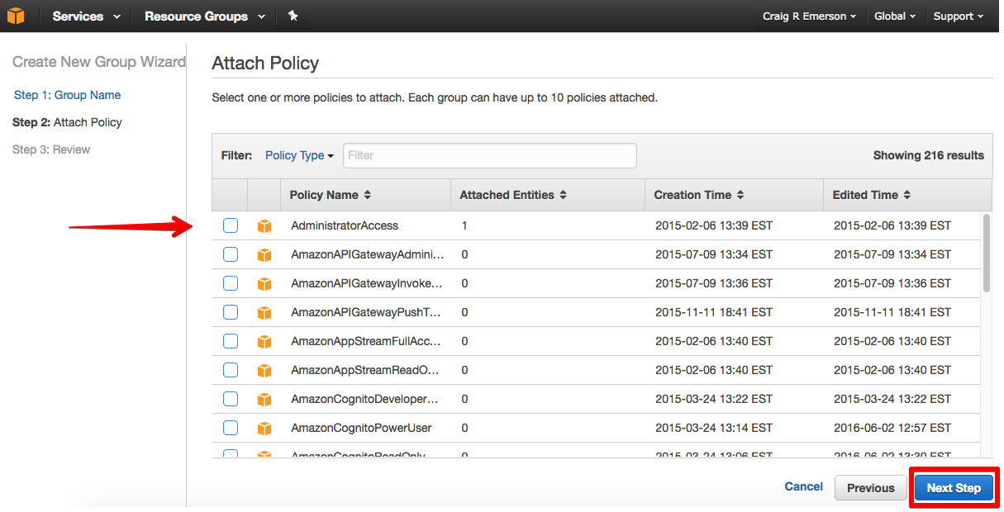Open Craig R Emerson account menu
The width and height of the screenshot is (1004, 512).
pyautogui.click(x=810, y=17)
